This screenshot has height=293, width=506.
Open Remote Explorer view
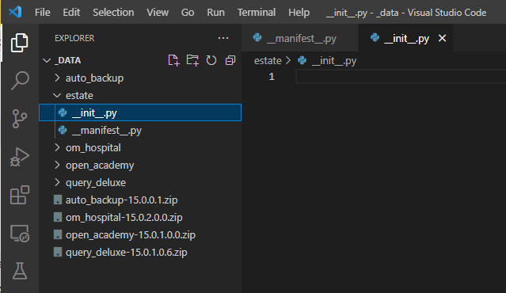click(x=20, y=234)
